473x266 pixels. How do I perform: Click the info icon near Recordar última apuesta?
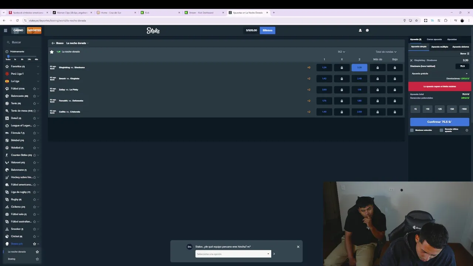(x=467, y=130)
